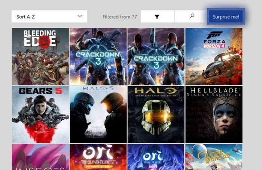Select the first Crackdown 3 tile beside Bleeding Edge

pos(98,57)
